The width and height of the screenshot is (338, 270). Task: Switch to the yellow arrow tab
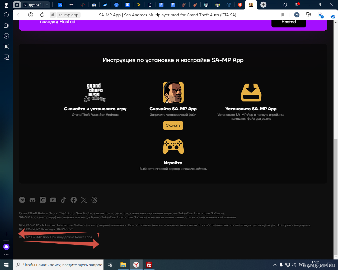pyautogui.click(x=139, y=5)
